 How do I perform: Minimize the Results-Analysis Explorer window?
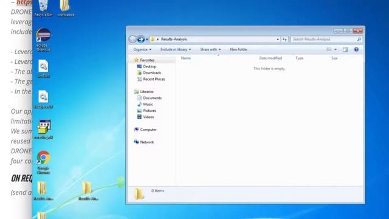pos(338,31)
